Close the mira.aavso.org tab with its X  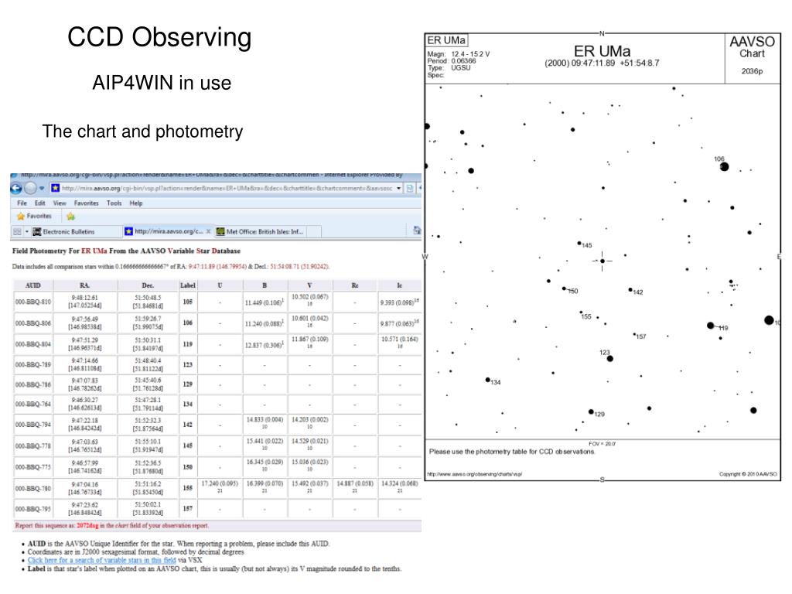tap(208, 231)
